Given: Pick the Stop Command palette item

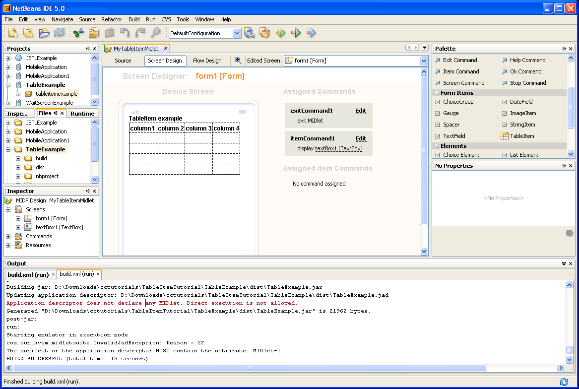Looking at the screenshot, I should tap(524, 83).
